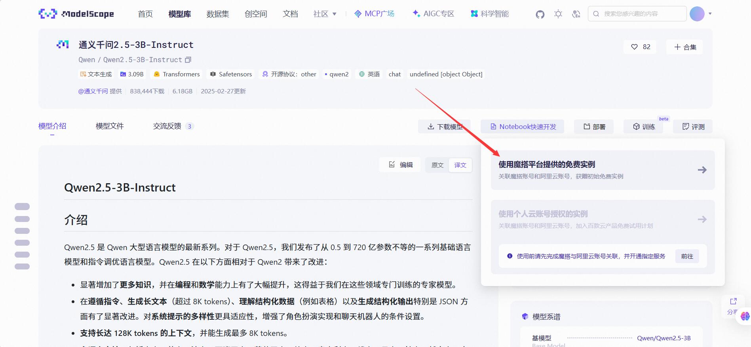Go to 首页 in the top navigation
This screenshot has height=347, width=751.
(x=145, y=14)
